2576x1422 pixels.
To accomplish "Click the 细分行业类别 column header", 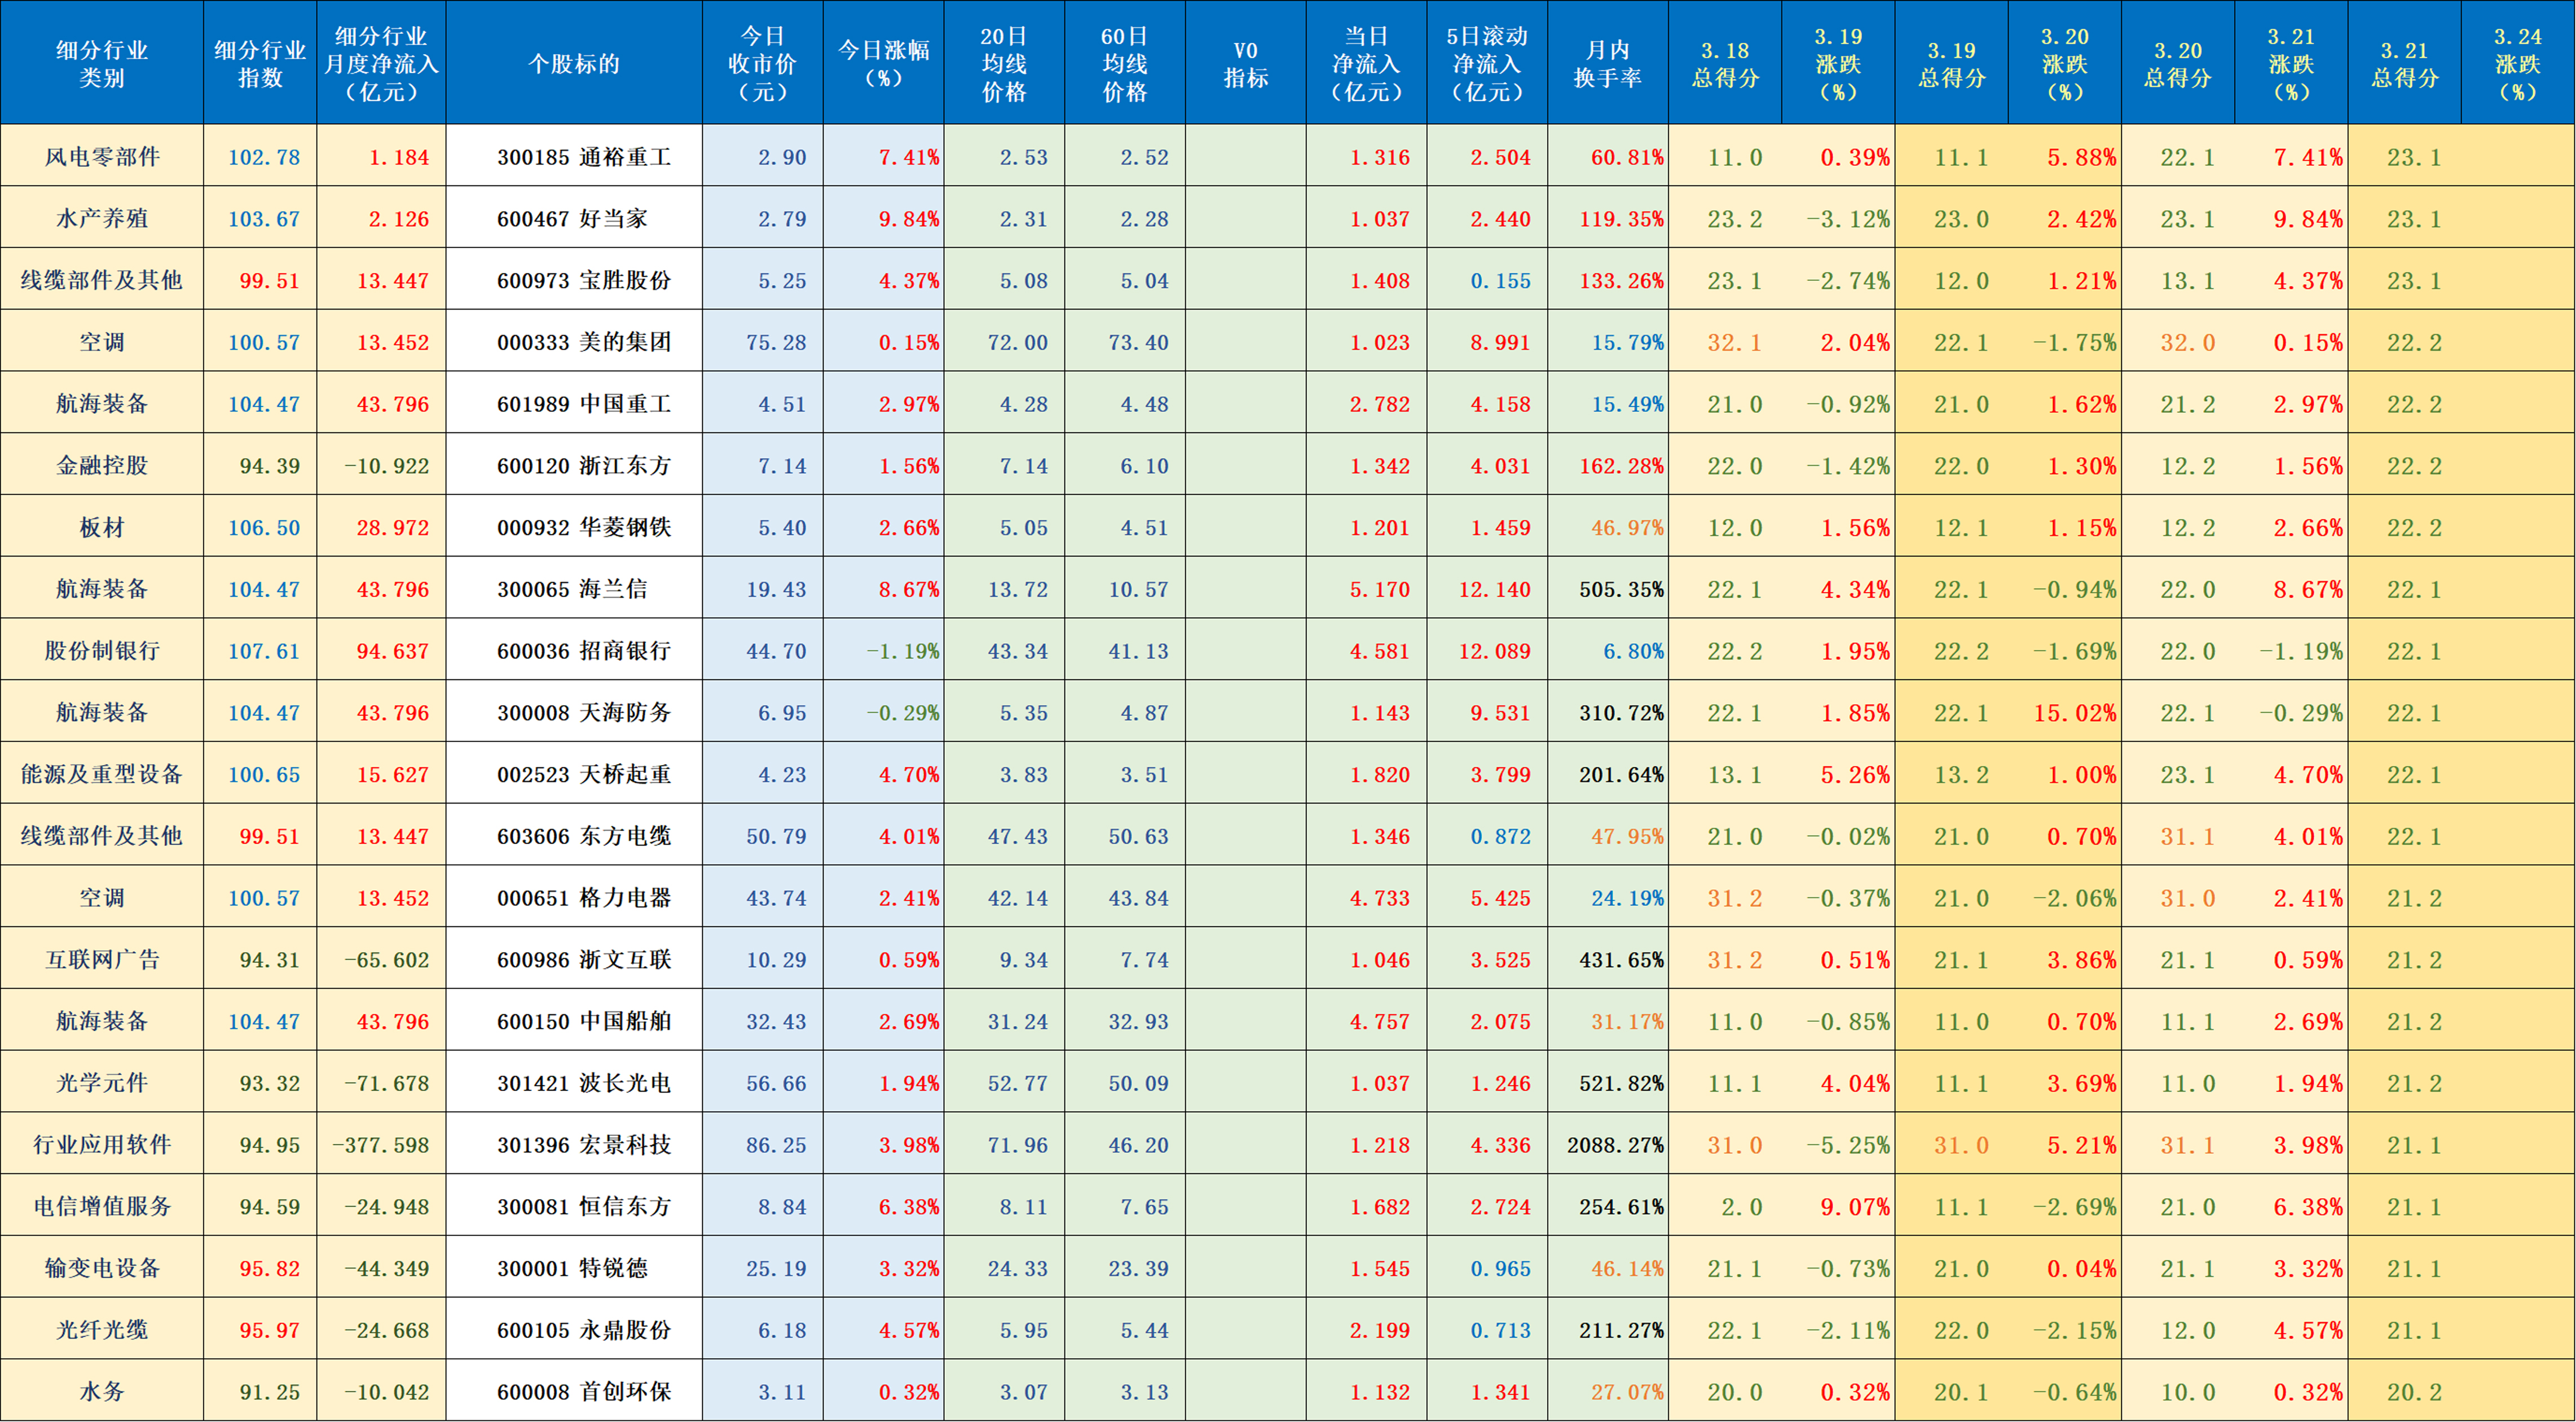I will pyautogui.click(x=103, y=62).
